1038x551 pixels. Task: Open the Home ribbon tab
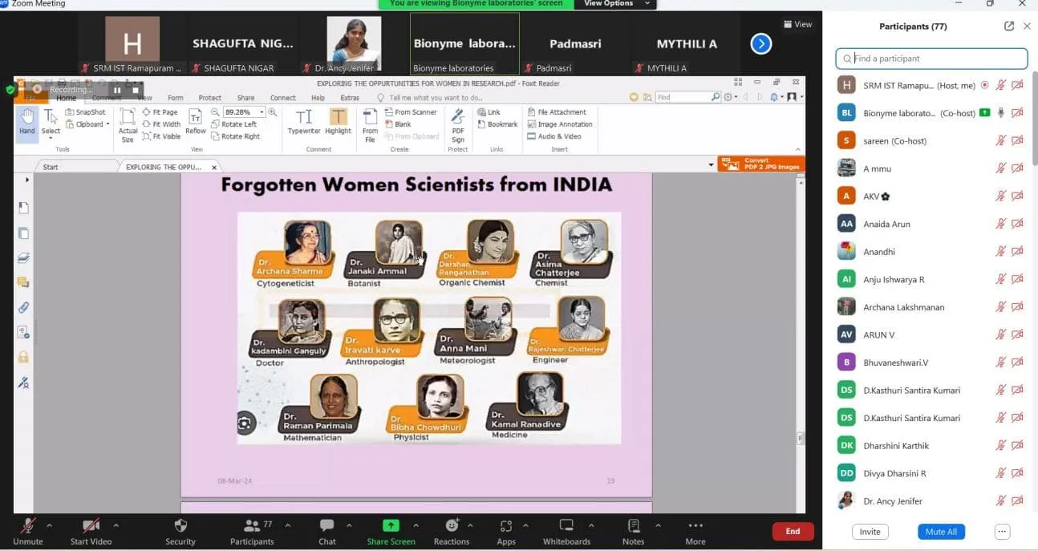click(66, 98)
